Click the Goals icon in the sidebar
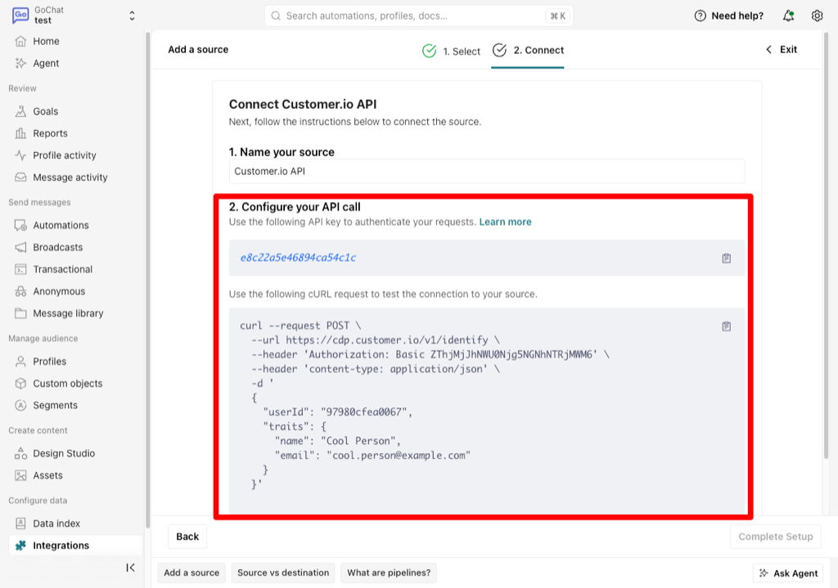838x588 pixels. point(20,111)
